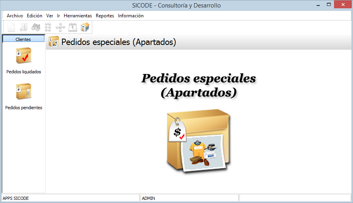Open the Reportes menu

(105, 16)
